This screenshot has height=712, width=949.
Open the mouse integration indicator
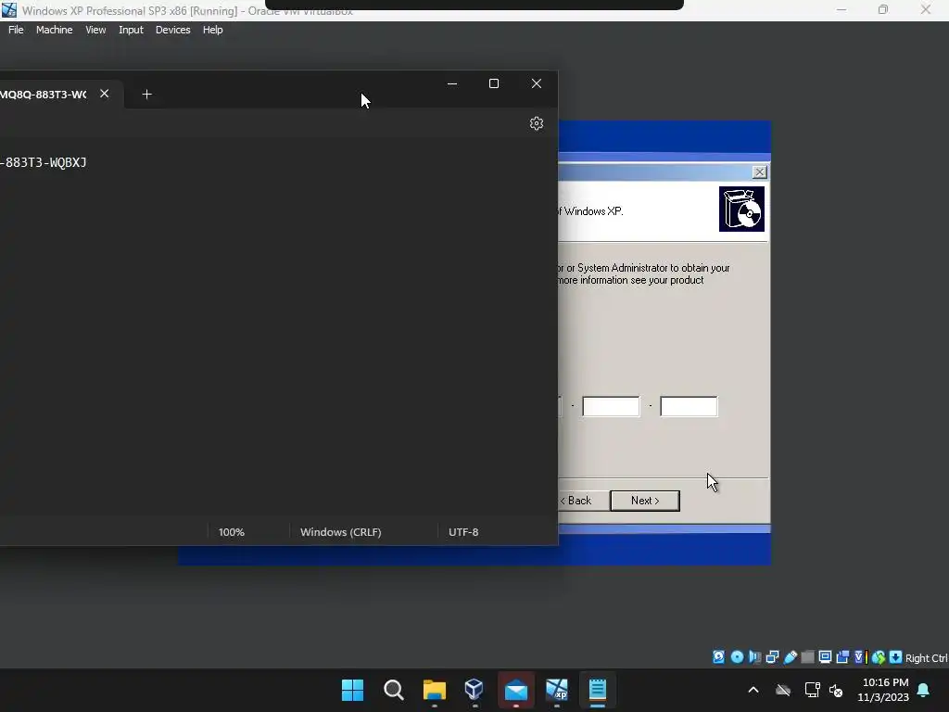tap(879, 657)
